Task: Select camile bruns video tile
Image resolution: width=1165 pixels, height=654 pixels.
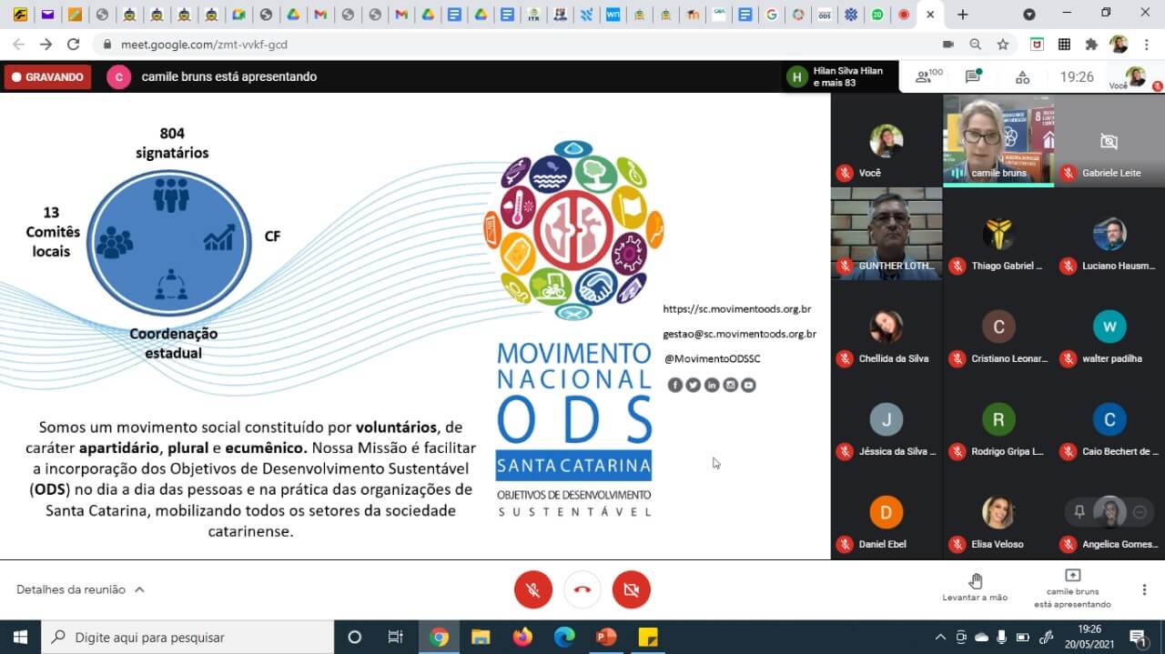Action: [x=998, y=140]
